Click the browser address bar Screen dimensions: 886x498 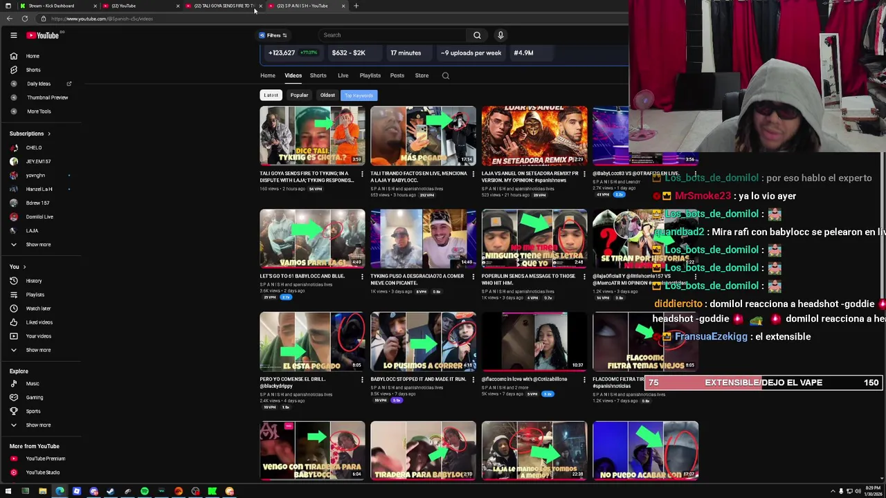coord(332,19)
